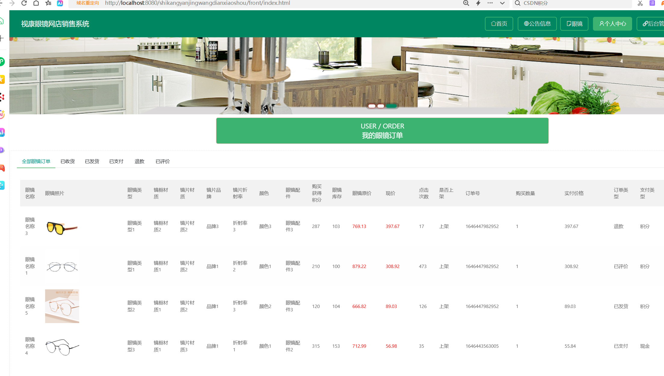Viewport: 664px width, 376px height.
Task: Click the 首页 navigation button
Action: click(x=499, y=24)
